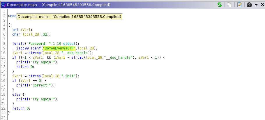Click the stdout argument in fwrite

[68, 43]
